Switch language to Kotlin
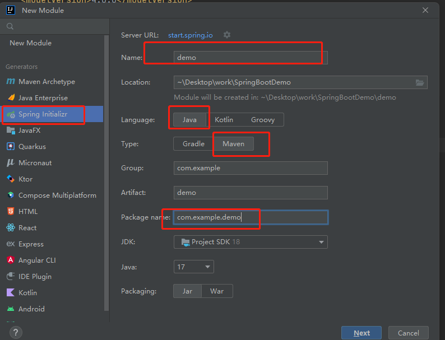The height and width of the screenshot is (340, 445). point(224,120)
